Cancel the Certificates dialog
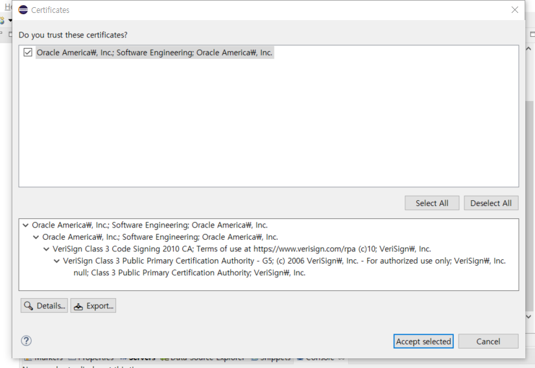Image resolution: width=535 pixels, height=368 pixels. (x=488, y=341)
